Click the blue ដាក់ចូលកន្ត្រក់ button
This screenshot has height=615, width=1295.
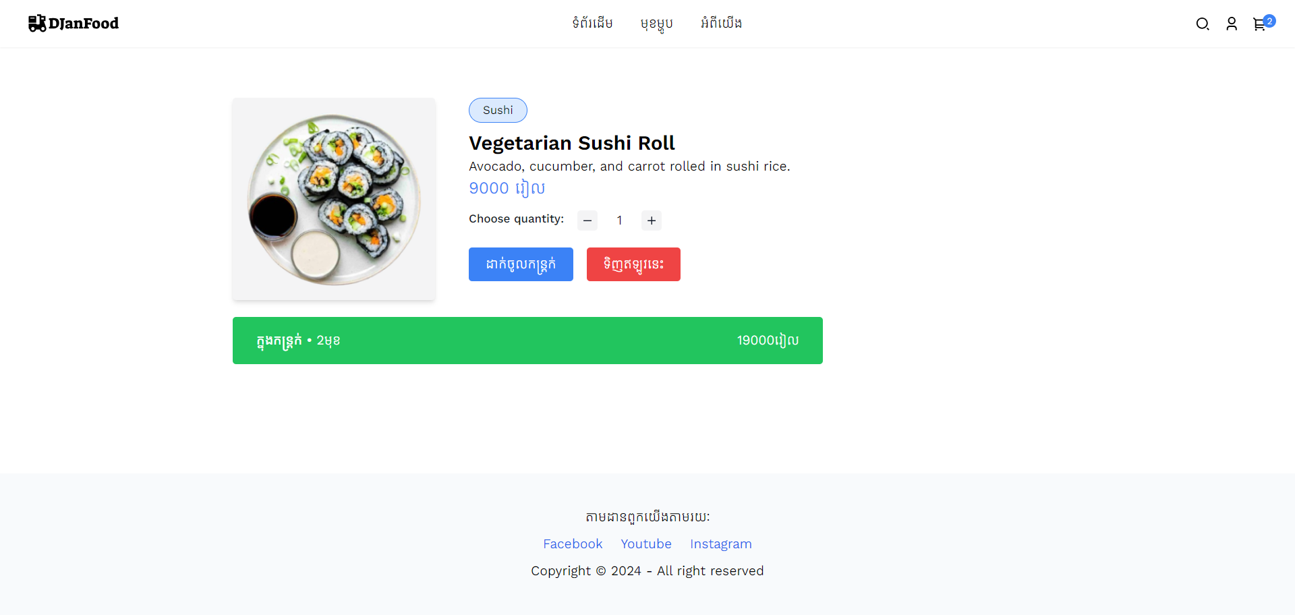521,264
